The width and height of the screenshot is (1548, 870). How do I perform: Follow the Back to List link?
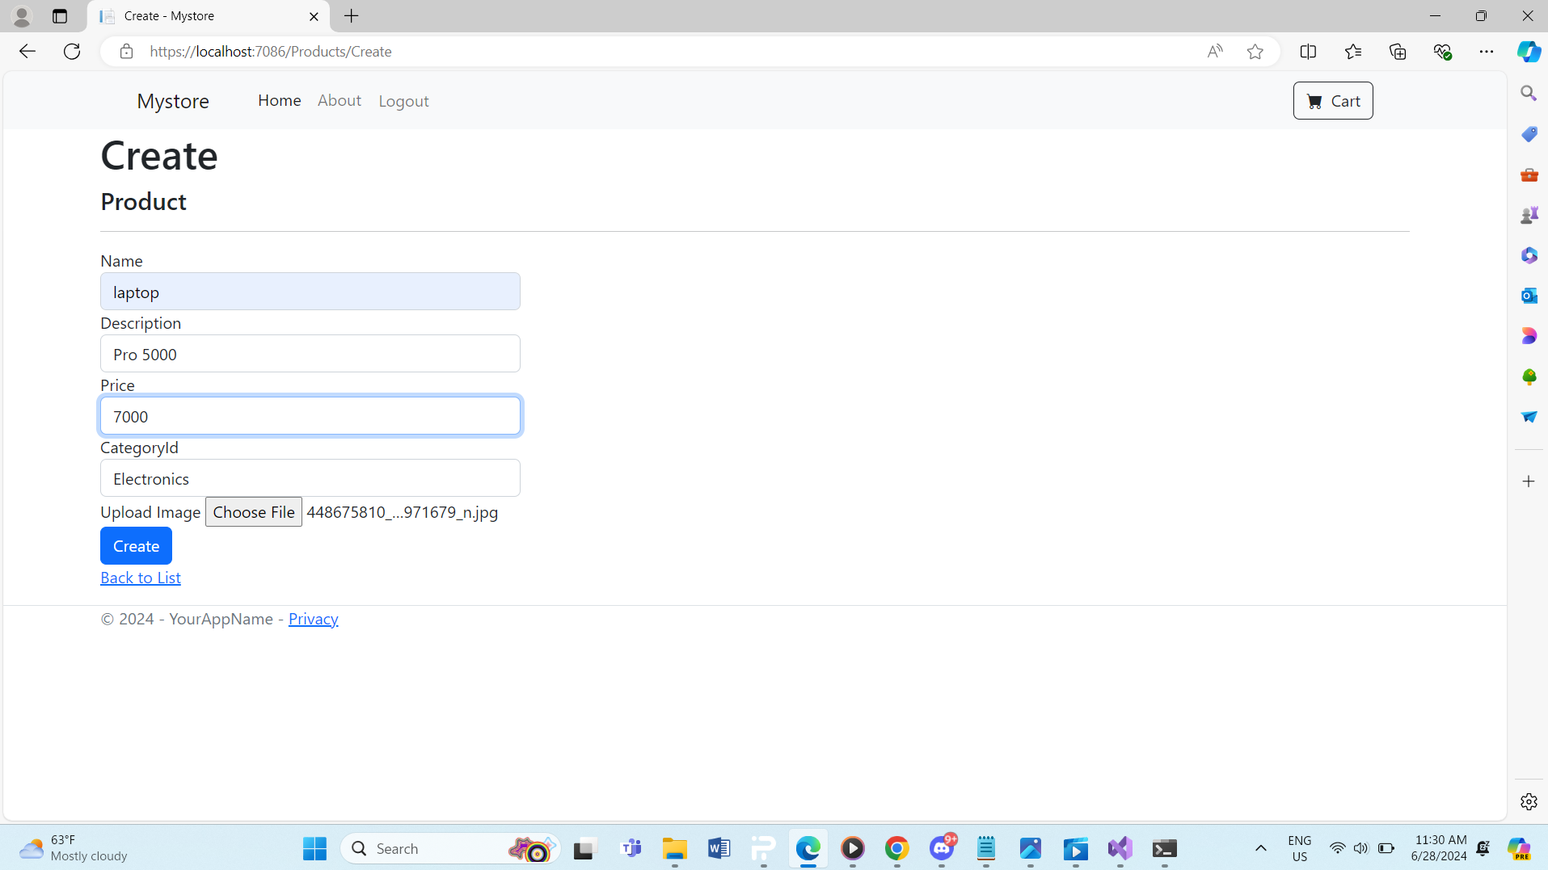pyautogui.click(x=141, y=578)
